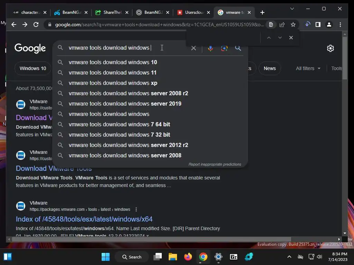
Task: Open Chrome profile icon
Action: (x=329, y=24)
